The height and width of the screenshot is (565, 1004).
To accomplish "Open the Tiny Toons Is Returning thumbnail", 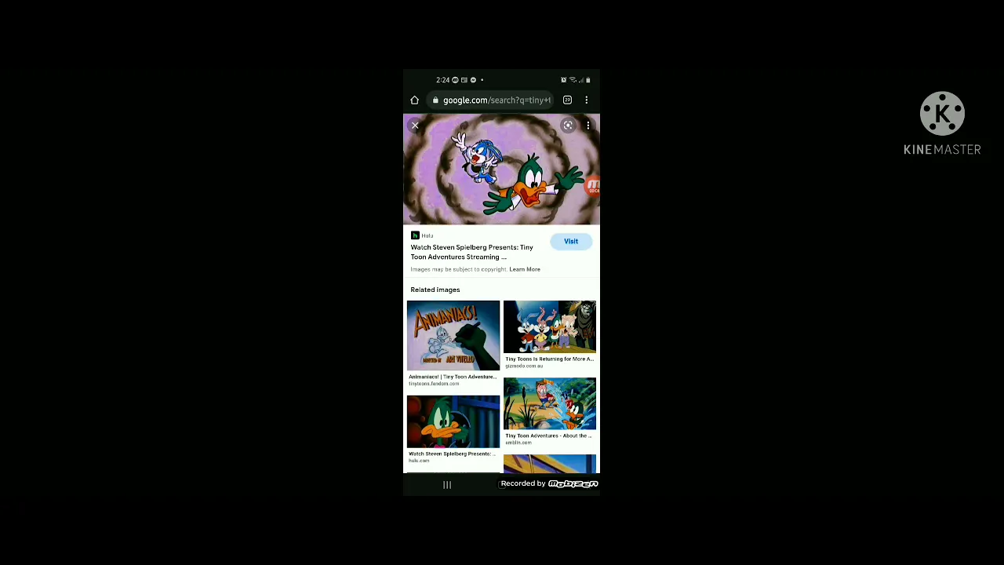I will pos(550,326).
